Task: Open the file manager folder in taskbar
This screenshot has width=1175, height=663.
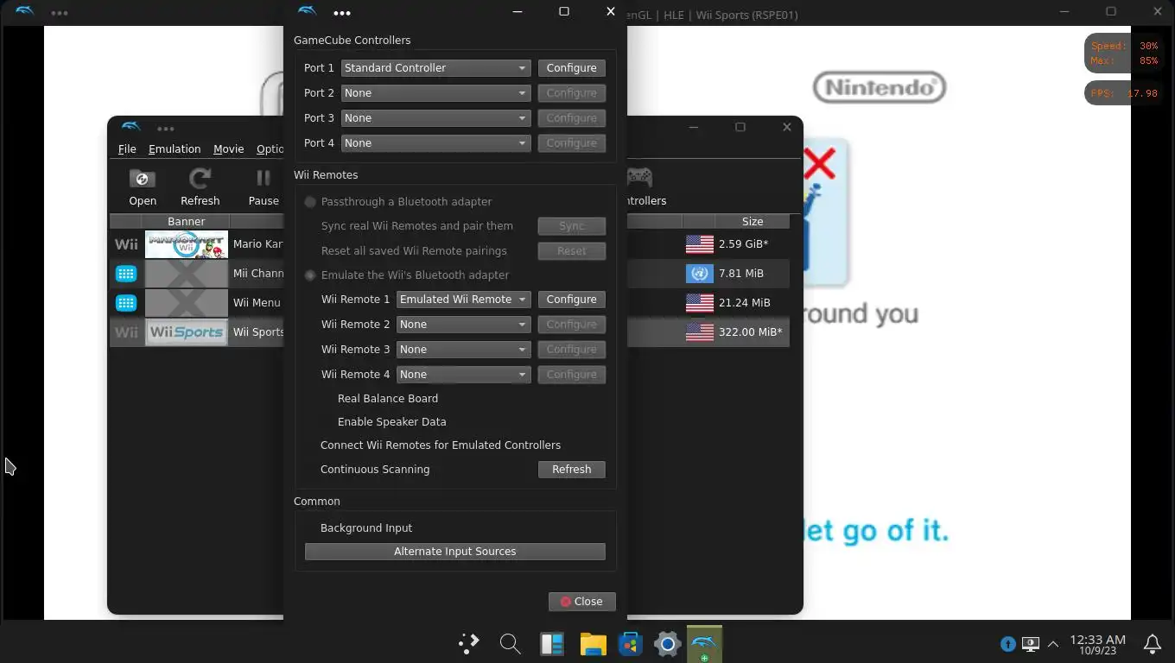Action: click(x=593, y=644)
